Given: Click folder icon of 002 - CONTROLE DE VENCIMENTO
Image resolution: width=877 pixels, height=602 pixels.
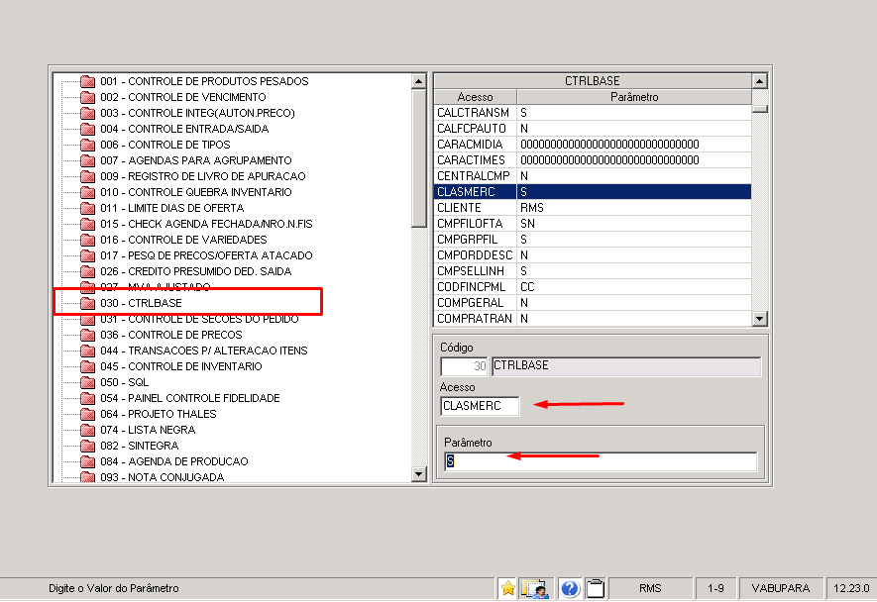Looking at the screenshot, I should [87, 97].
